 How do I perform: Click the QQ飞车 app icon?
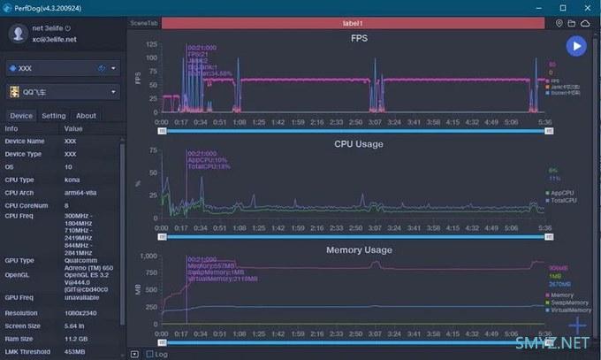click(14, 92)
